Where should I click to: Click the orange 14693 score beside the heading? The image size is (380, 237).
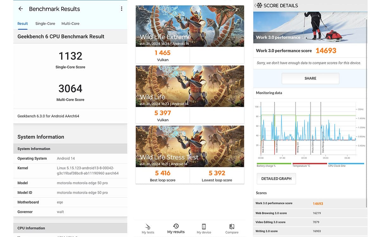pos(326,51)
